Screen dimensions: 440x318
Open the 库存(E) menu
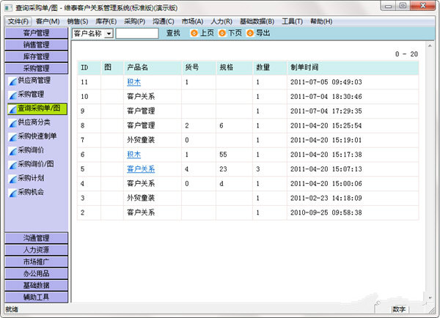click(x=106, y=21)
